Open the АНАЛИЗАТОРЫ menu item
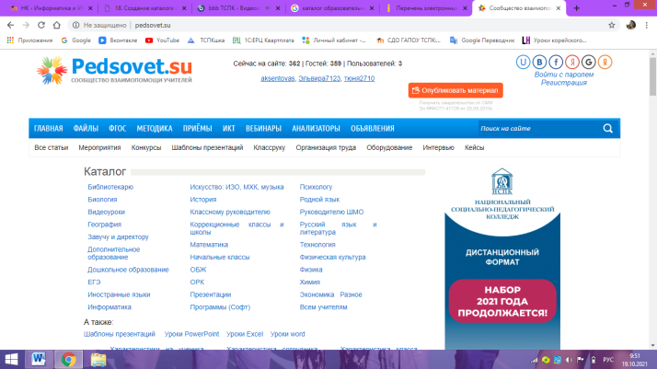 [x=316, y=129]
